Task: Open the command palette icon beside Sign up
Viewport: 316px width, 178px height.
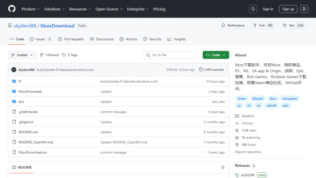Action: pos(304,9)
